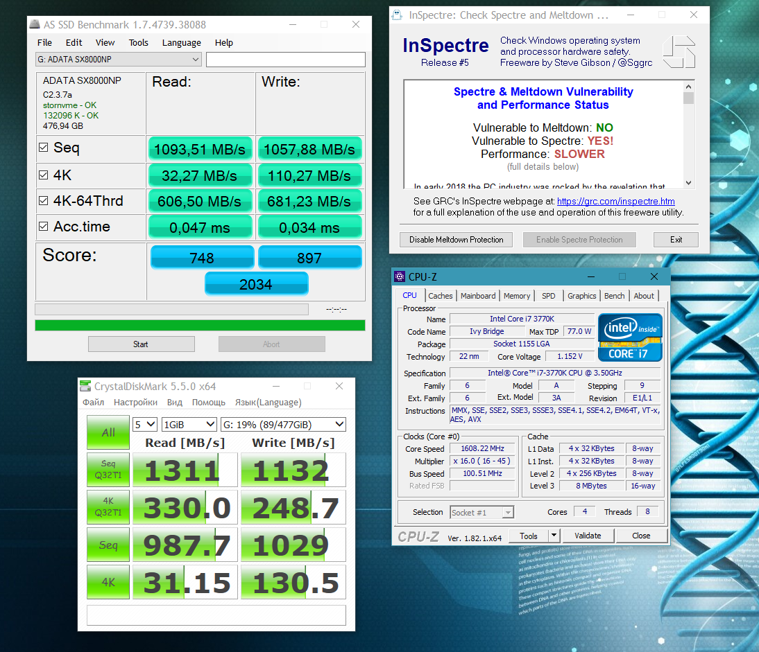Image resolution: width=759 pixels, height=652 pixels.
Task: Click the empty text field beside drive dropdown
Action: point(286,60)
